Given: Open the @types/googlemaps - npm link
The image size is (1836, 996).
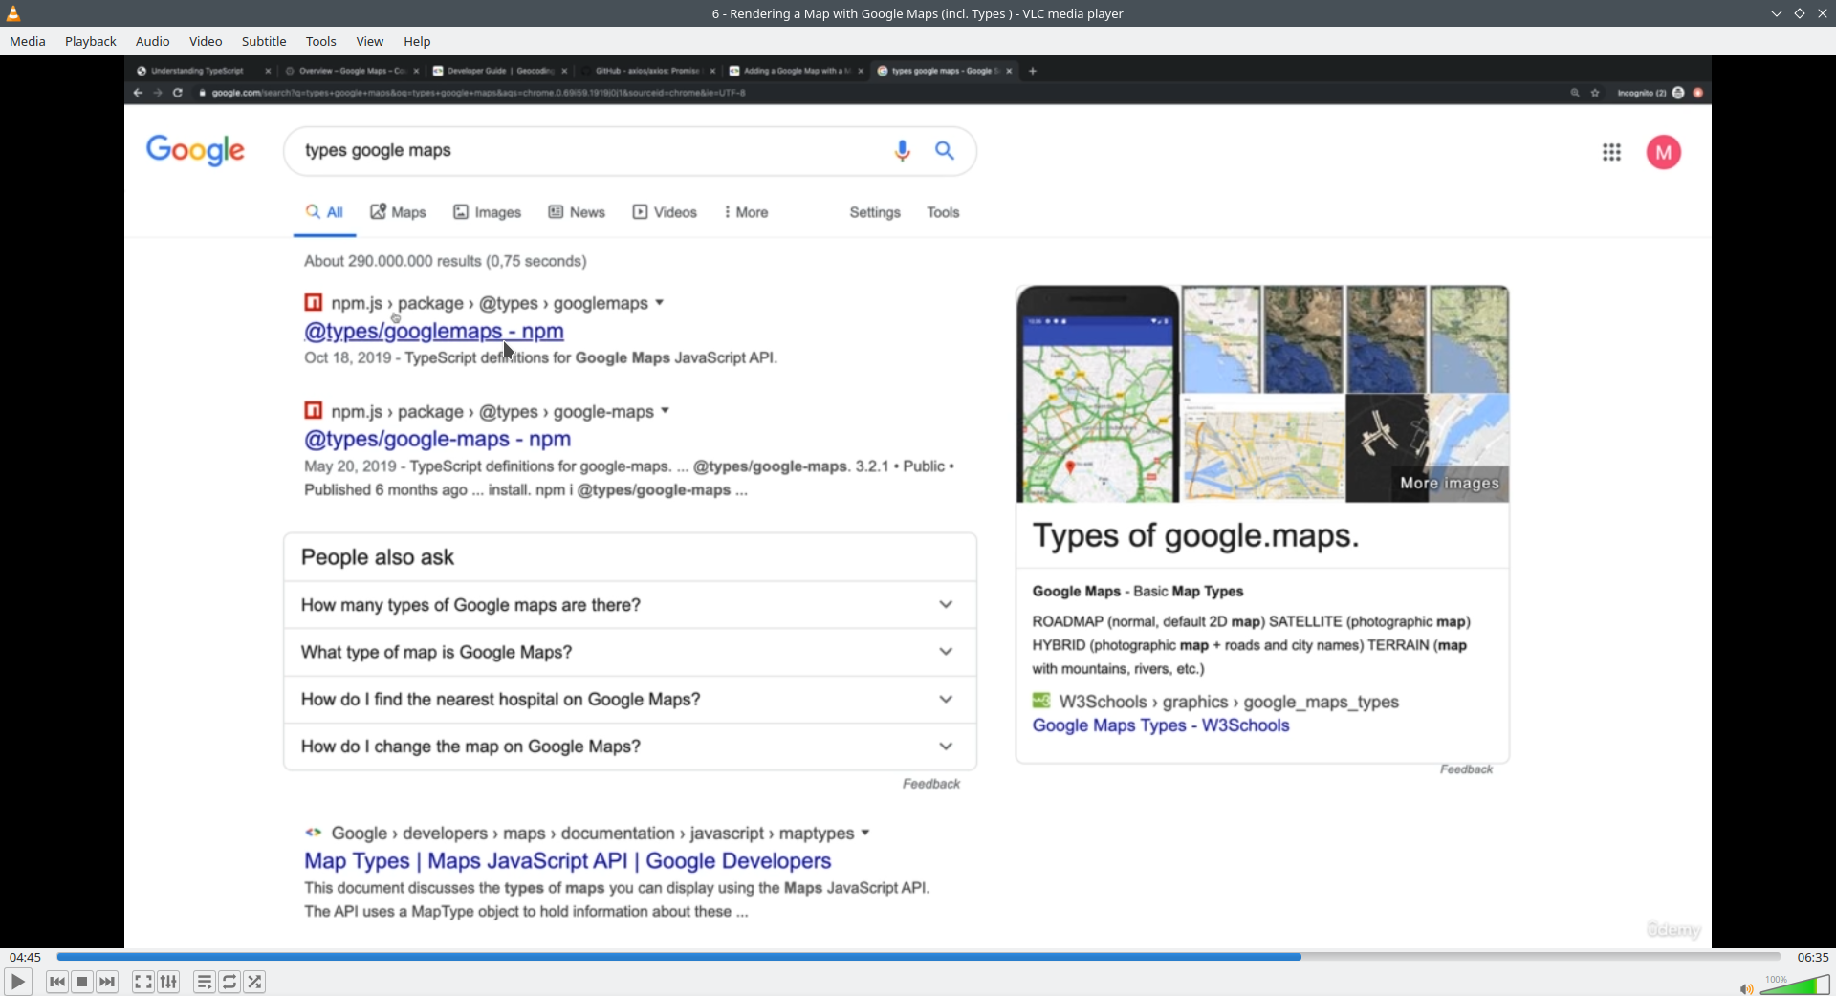Looking at the screenshot, I should coord(434,331).
